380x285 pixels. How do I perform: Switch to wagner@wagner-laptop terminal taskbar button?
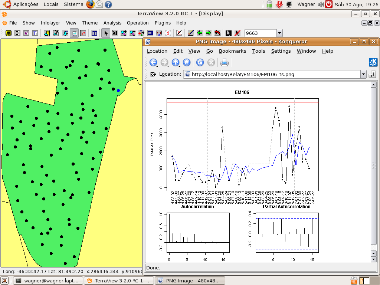(x=47, y=281)
